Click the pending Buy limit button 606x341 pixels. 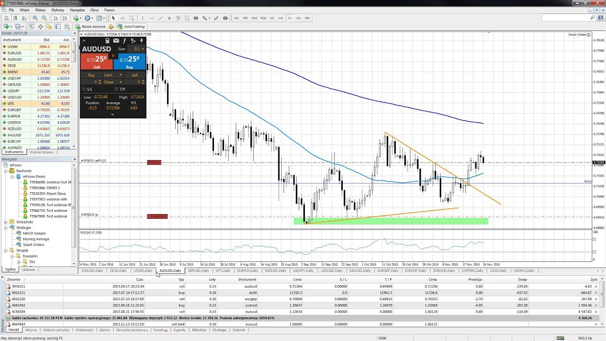[x=91, y=75]
